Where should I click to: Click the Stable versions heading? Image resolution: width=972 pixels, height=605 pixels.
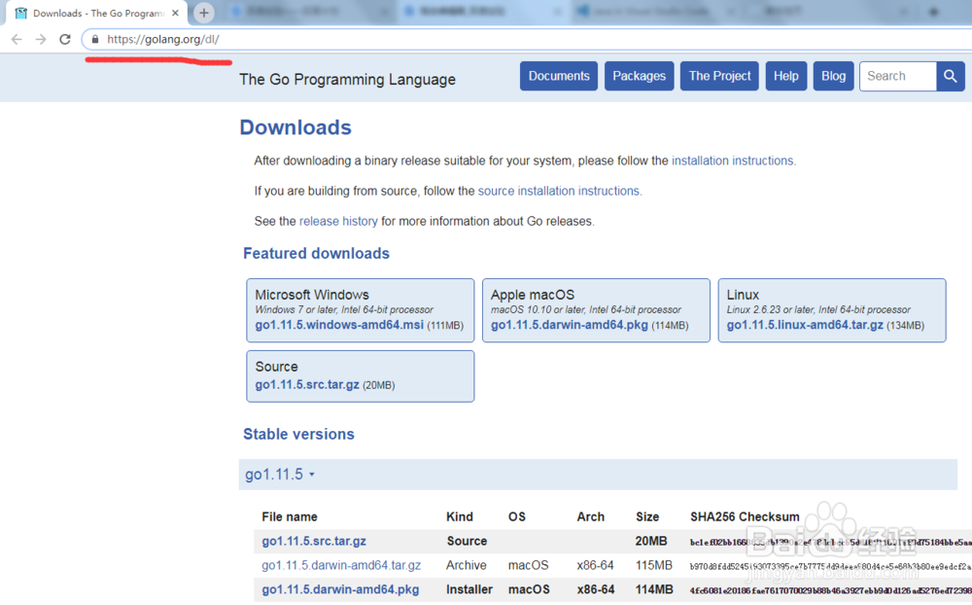click(x=298, y=435)
